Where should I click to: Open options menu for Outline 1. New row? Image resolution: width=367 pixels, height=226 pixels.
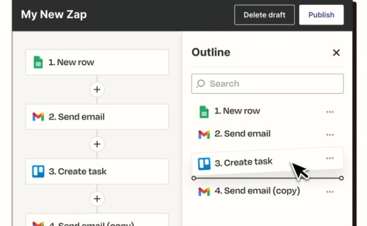click(330, 112)
